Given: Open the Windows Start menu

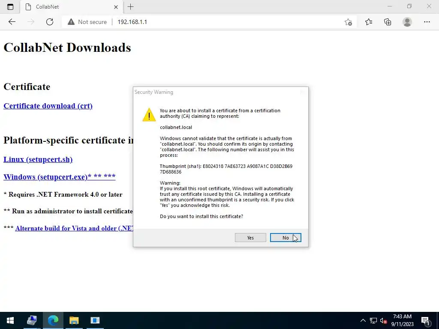Looking at the screenshot, I should pyautogui.click(x=10, y=320).
